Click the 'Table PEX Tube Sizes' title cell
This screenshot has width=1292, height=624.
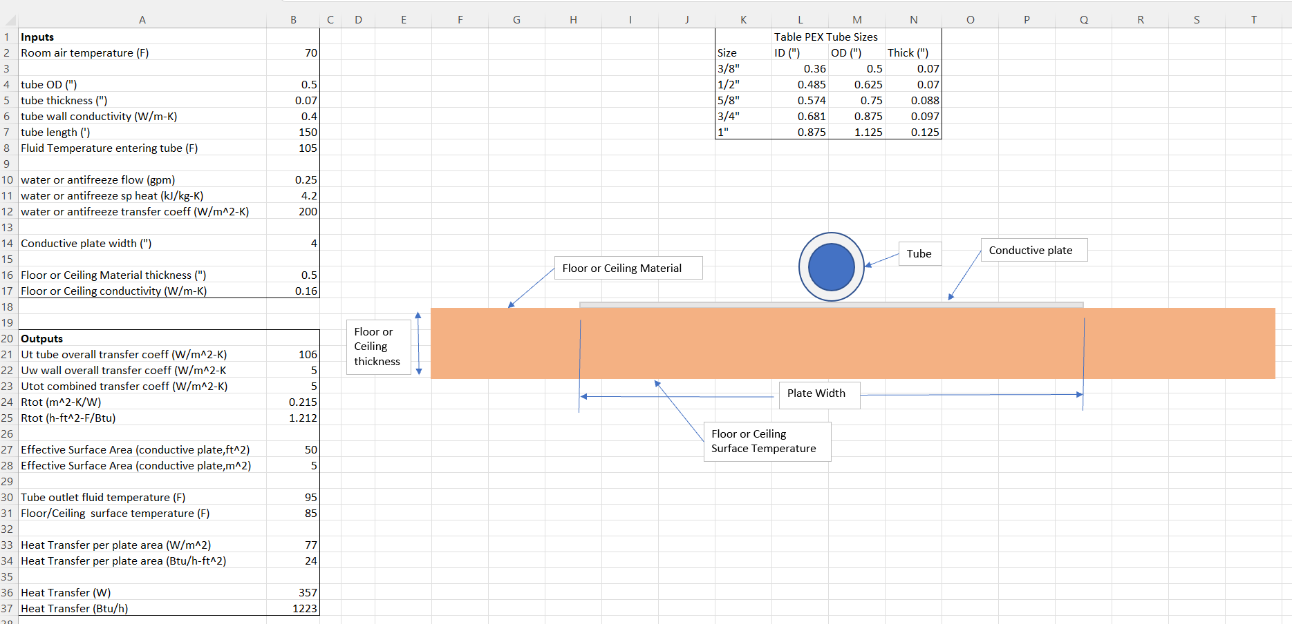point(825,37)
